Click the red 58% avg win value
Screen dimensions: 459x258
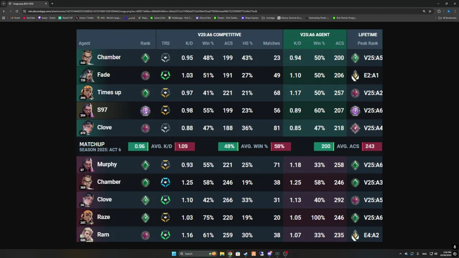click(x=280, y=146)
